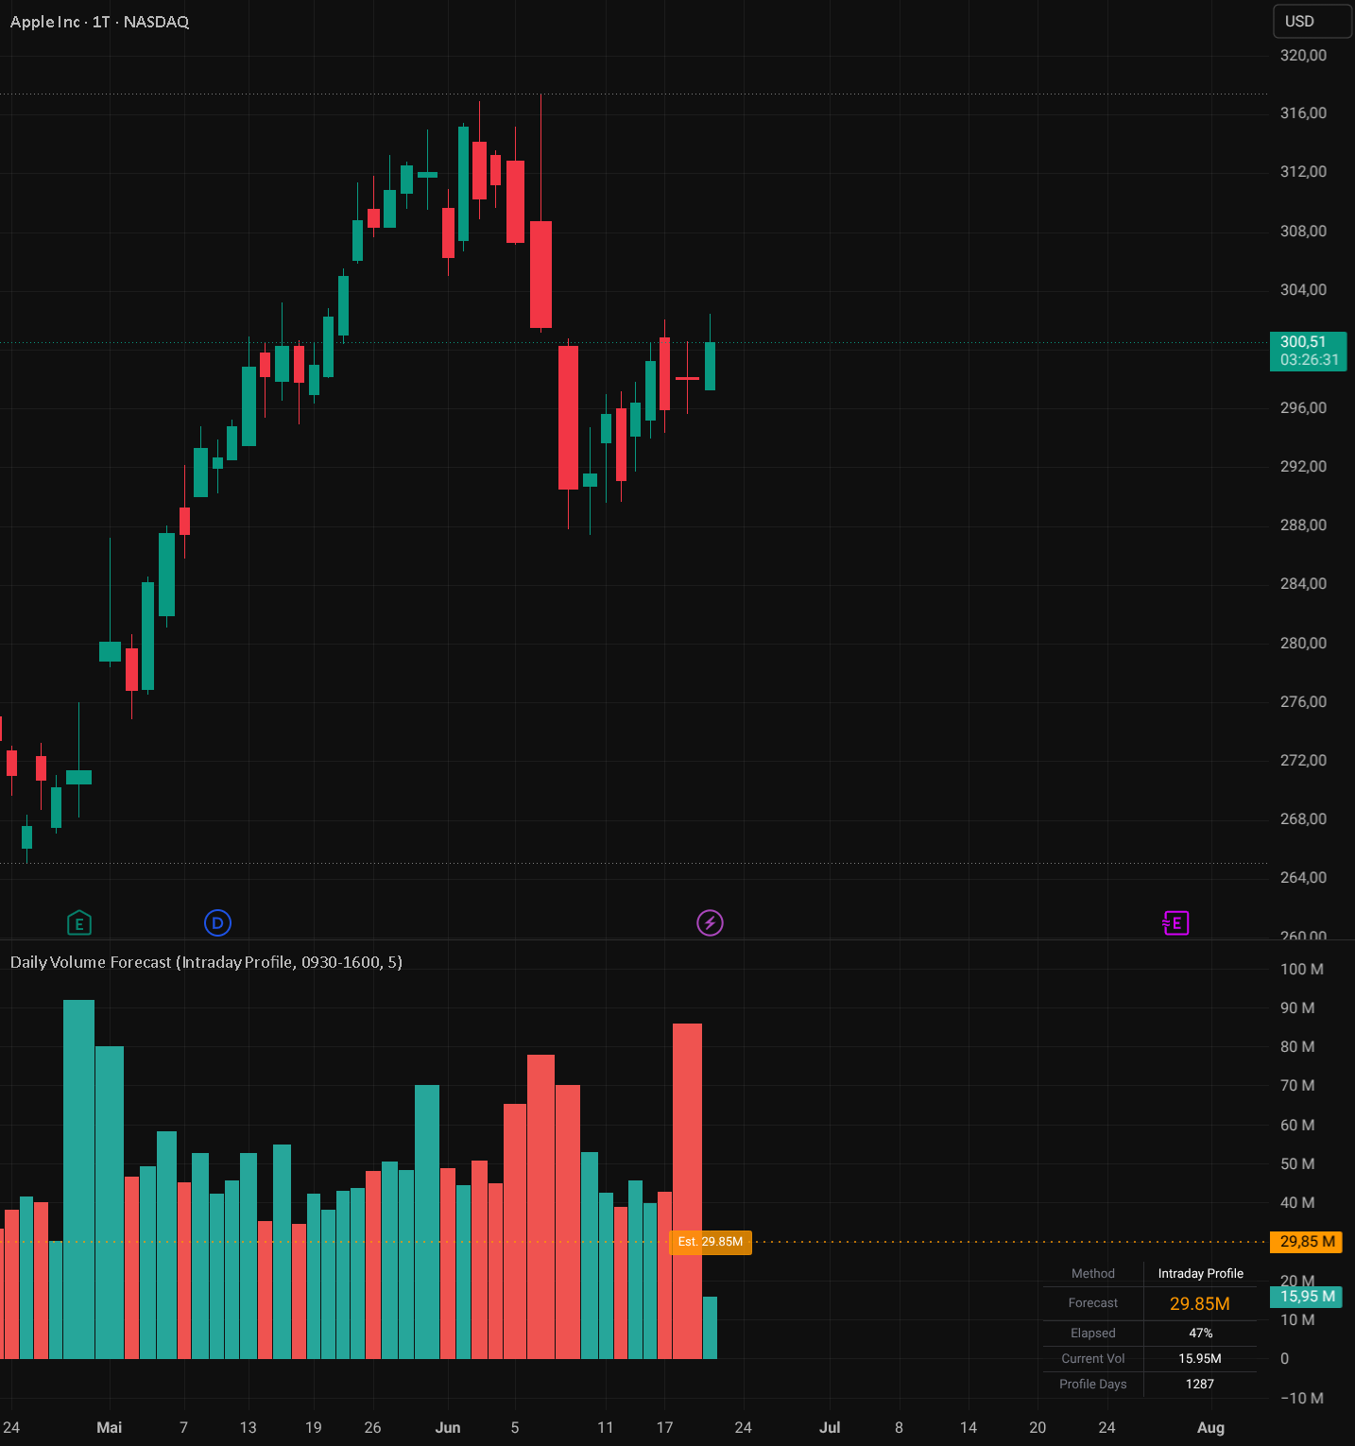
Task: Click the tallest red volume bar near 17
Action: [x=687, y=1191]
